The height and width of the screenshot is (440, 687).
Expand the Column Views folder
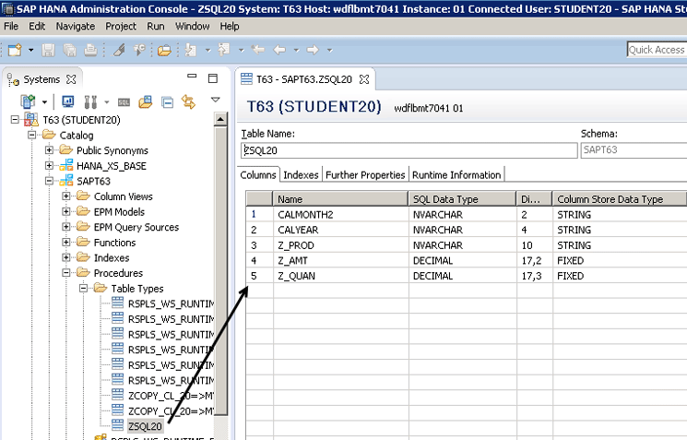(66, 196)
